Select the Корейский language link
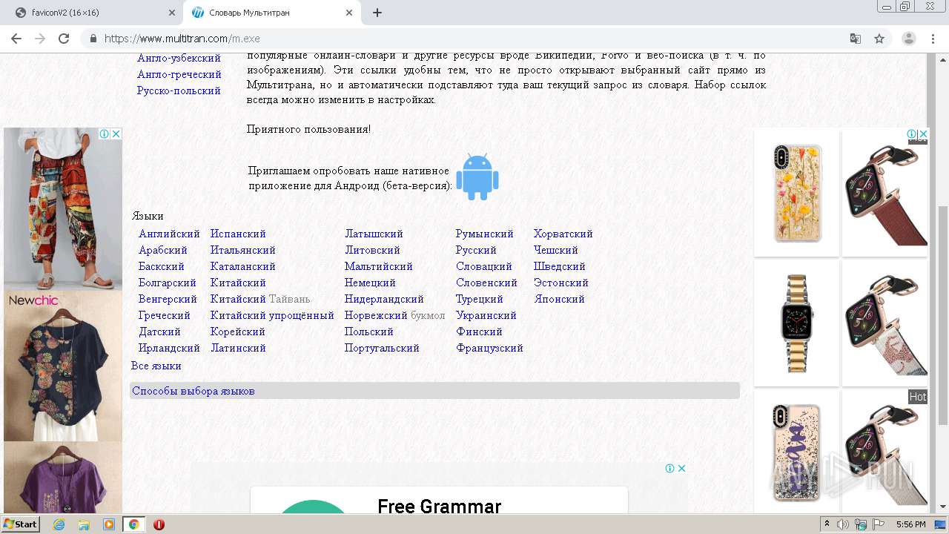This screenshot has height=534, width=949. 238,332
